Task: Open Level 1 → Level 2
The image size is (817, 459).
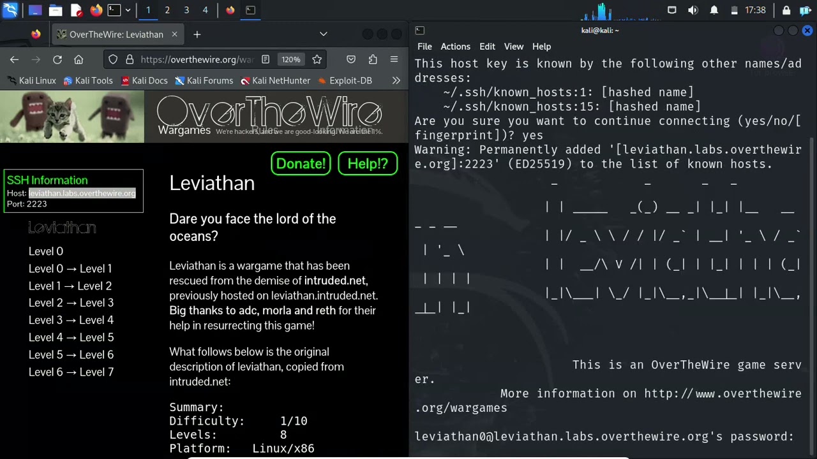Action: pos(70,286)
